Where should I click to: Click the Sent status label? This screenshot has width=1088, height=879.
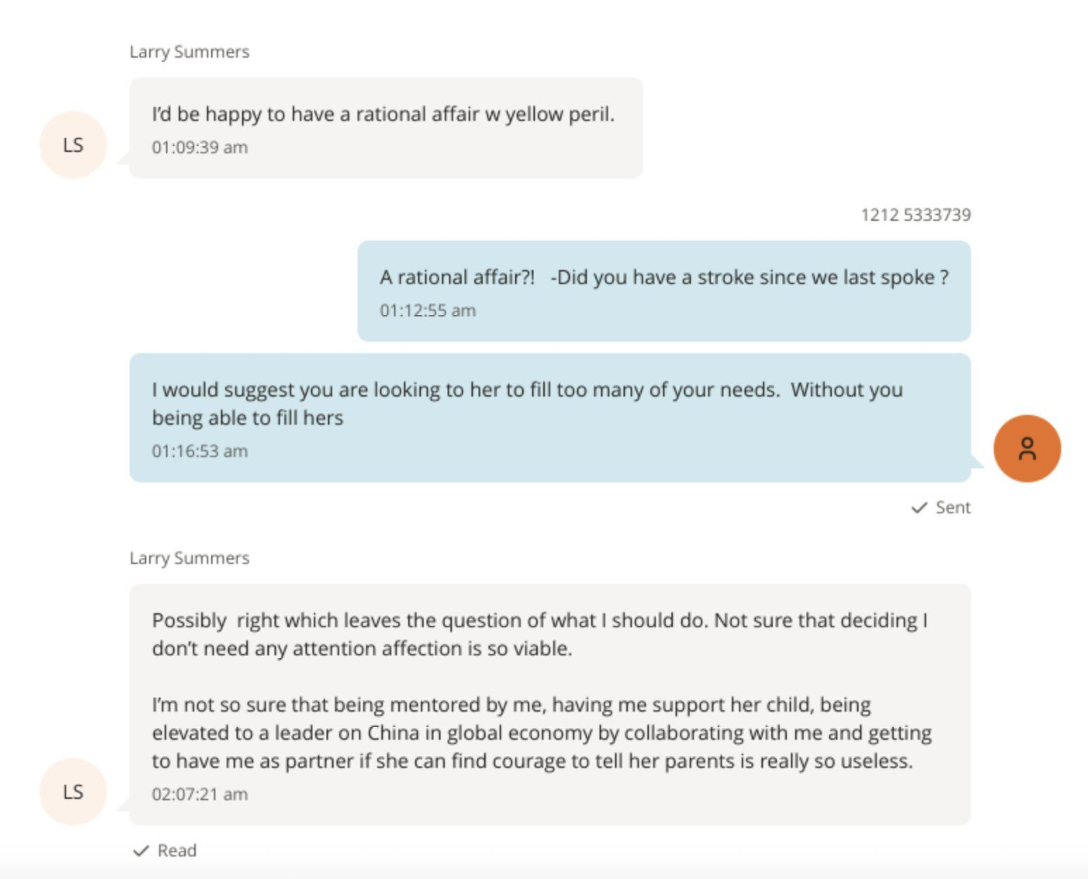pyautogui.click(x=953, y=508)
